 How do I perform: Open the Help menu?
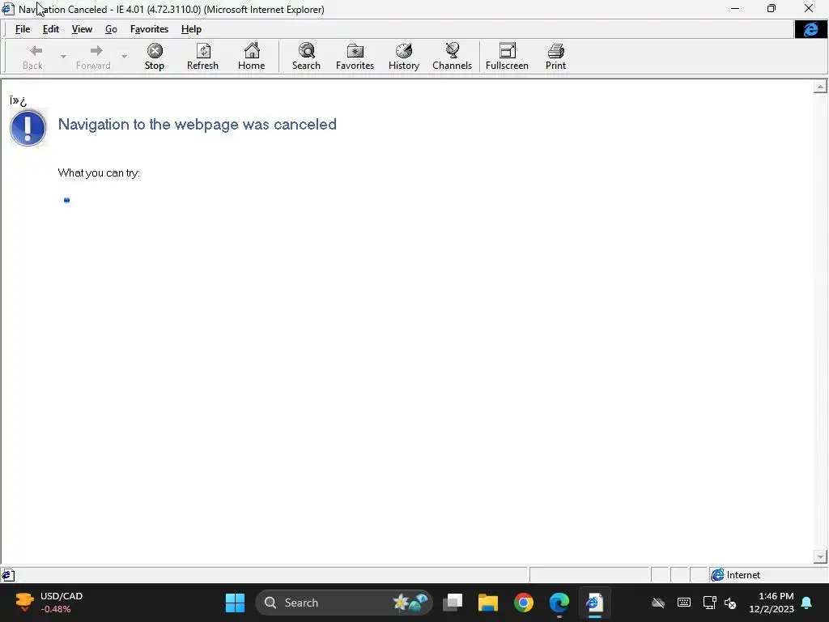(x=191, y=29)
